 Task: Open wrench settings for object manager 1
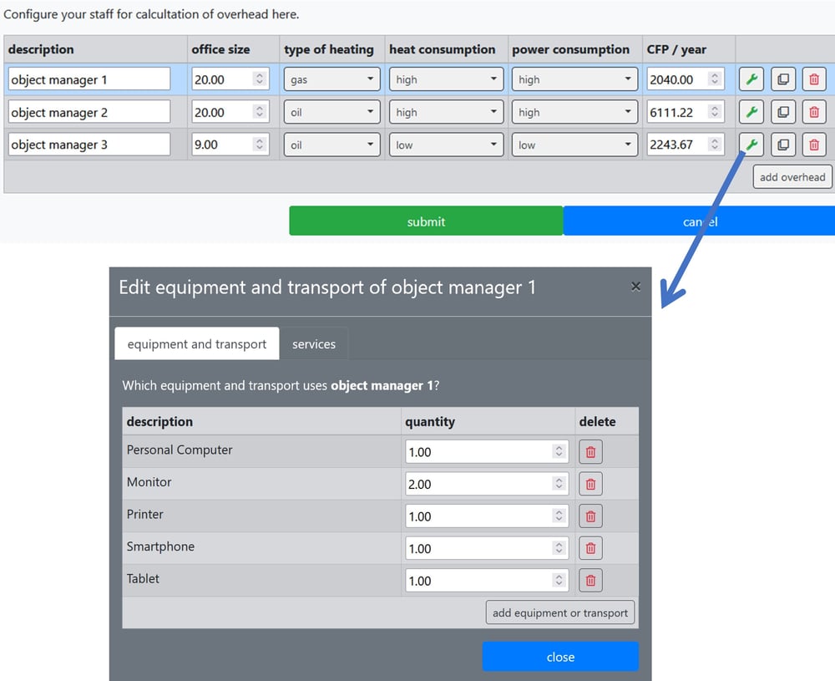(x=751, y=79)
